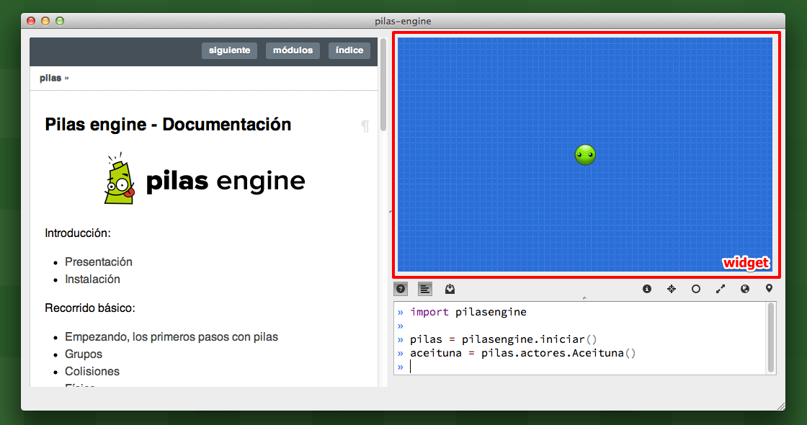
Task: Click the pilas engine logo image
Action: point(205,179)
